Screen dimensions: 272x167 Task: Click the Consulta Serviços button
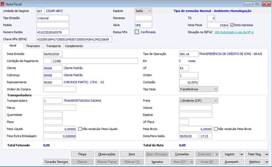point(56,162)
